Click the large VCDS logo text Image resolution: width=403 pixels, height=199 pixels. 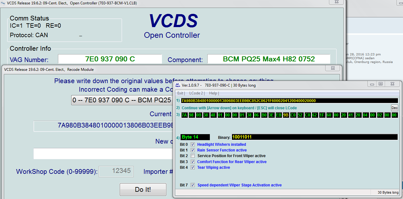point(173,21)
